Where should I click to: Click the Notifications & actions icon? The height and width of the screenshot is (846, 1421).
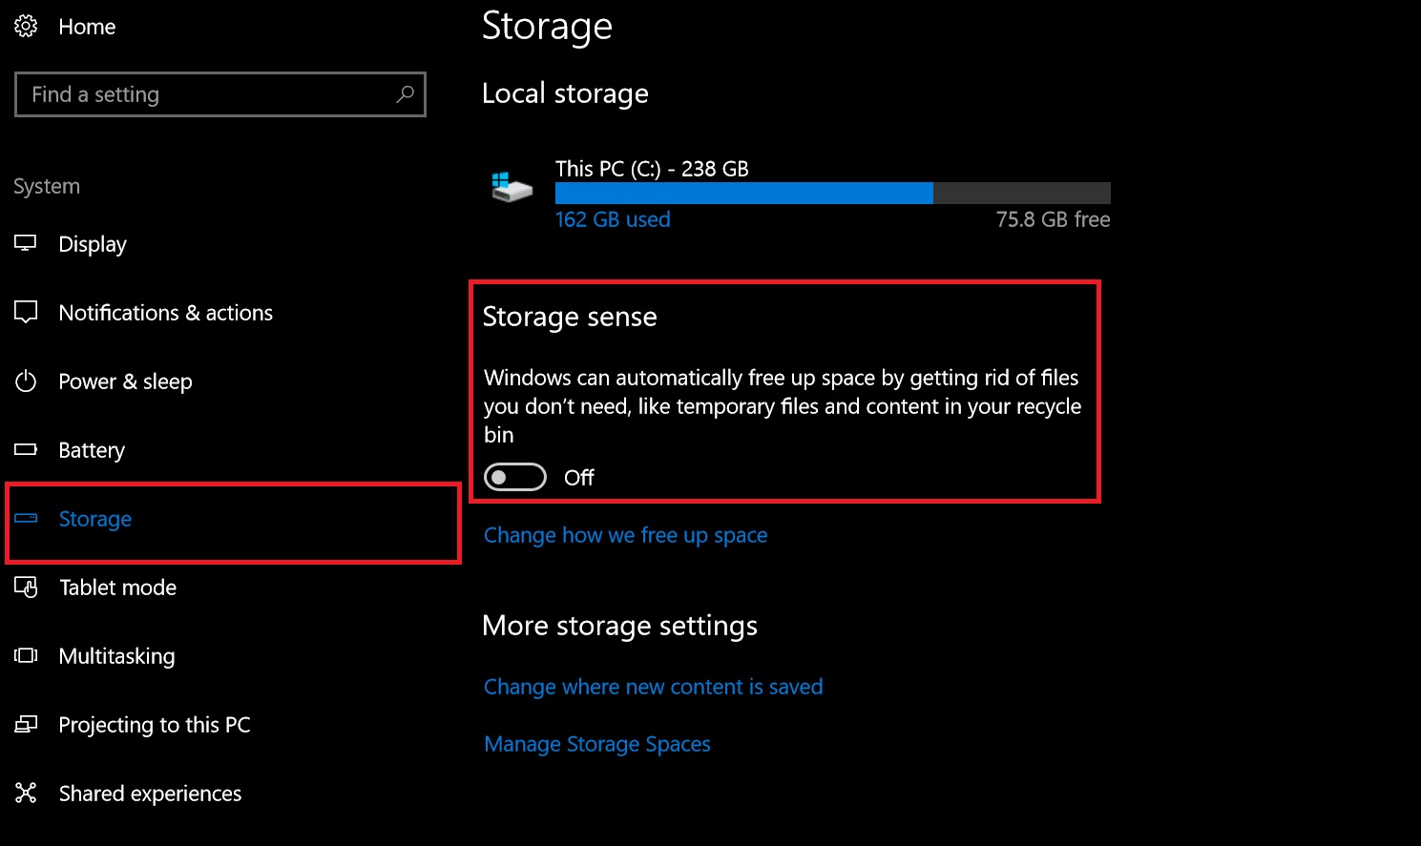26,312
